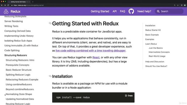Image resolution: width=187 pixels, height=105 pixels.
Task: Select the Getting Started with Redux browser tab
Action: [x=19, y=2]
